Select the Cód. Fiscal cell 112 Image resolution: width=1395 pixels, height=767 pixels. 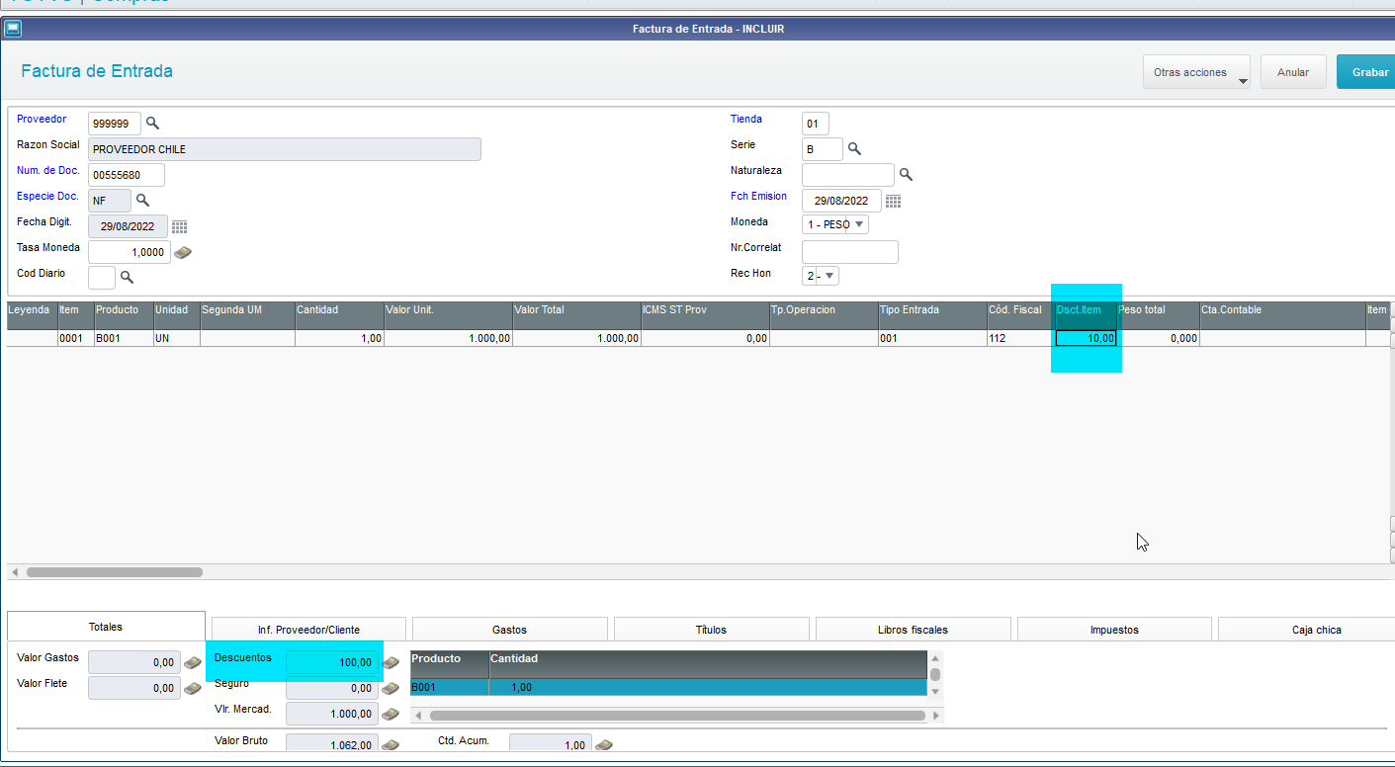pyautogui.click(x=1020, y=338)
